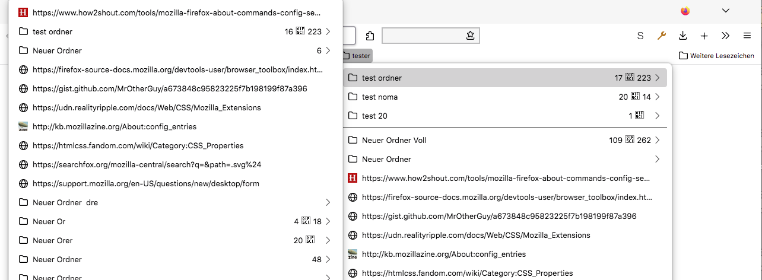Screen dimensions: 762x280
Task: Open the Extensions puzzle-piece icon
Action: coord(370,36)
